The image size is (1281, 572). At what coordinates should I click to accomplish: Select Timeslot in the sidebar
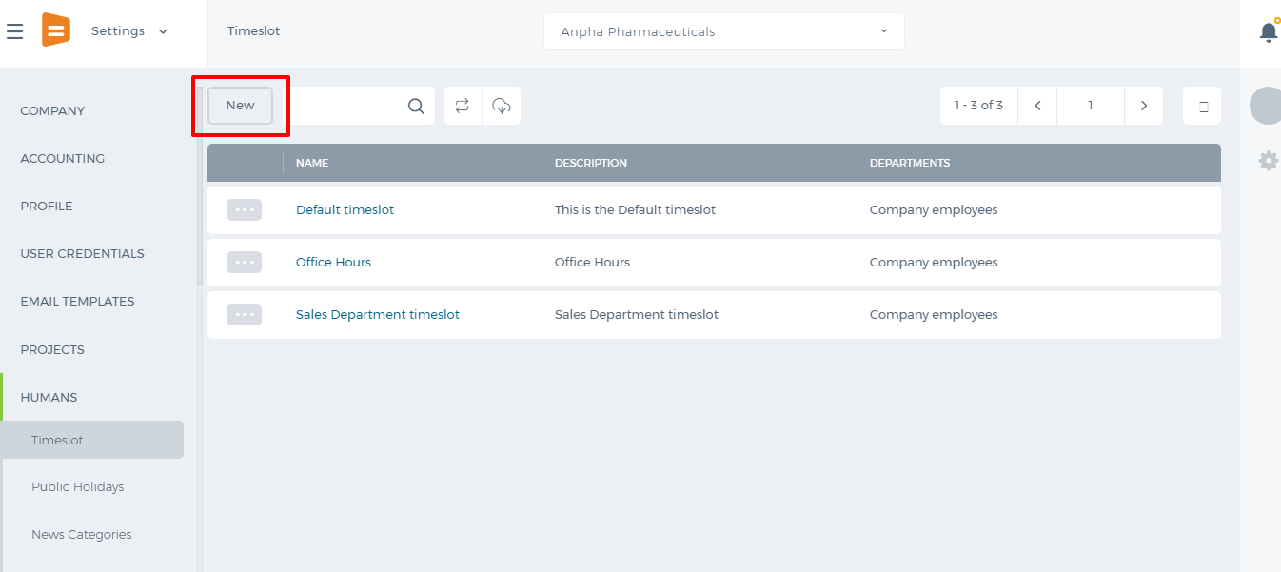[x=93, y=440]
